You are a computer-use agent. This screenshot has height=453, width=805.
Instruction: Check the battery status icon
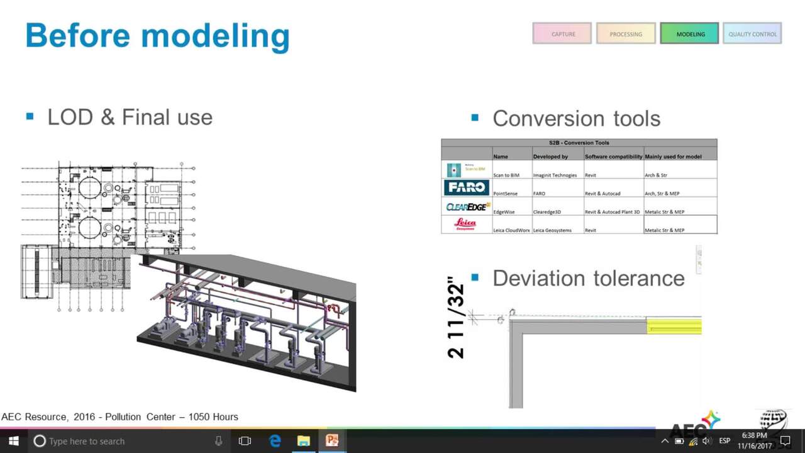pyautogui.click(x=679, y=441)
